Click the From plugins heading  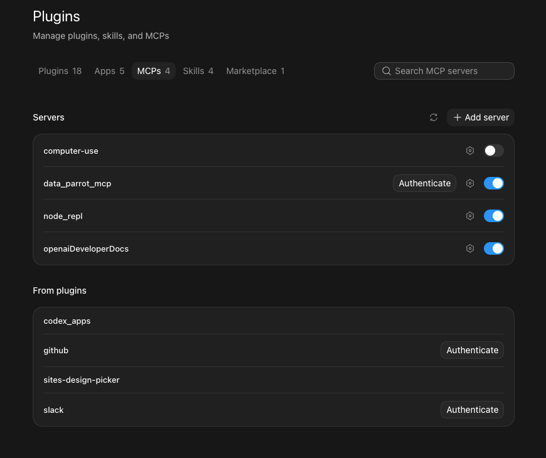click(x=60, y=290)
